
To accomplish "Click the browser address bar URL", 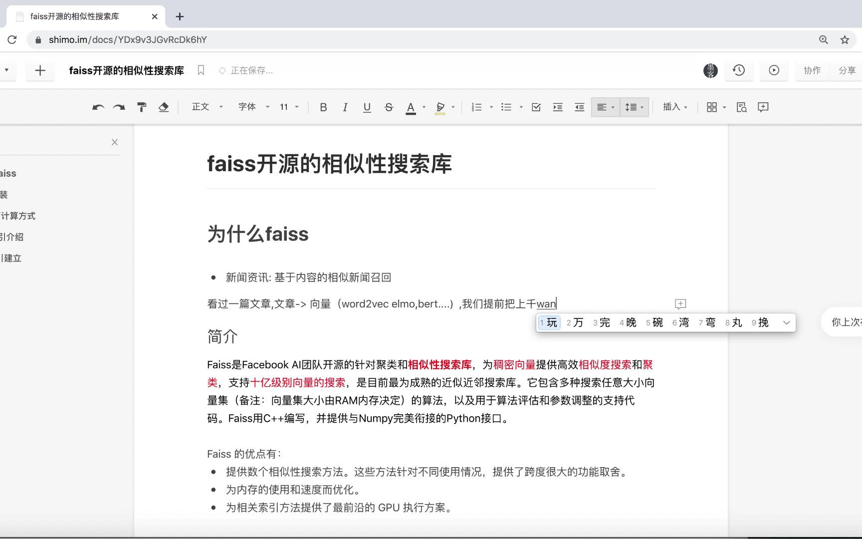I will (128, 40).
